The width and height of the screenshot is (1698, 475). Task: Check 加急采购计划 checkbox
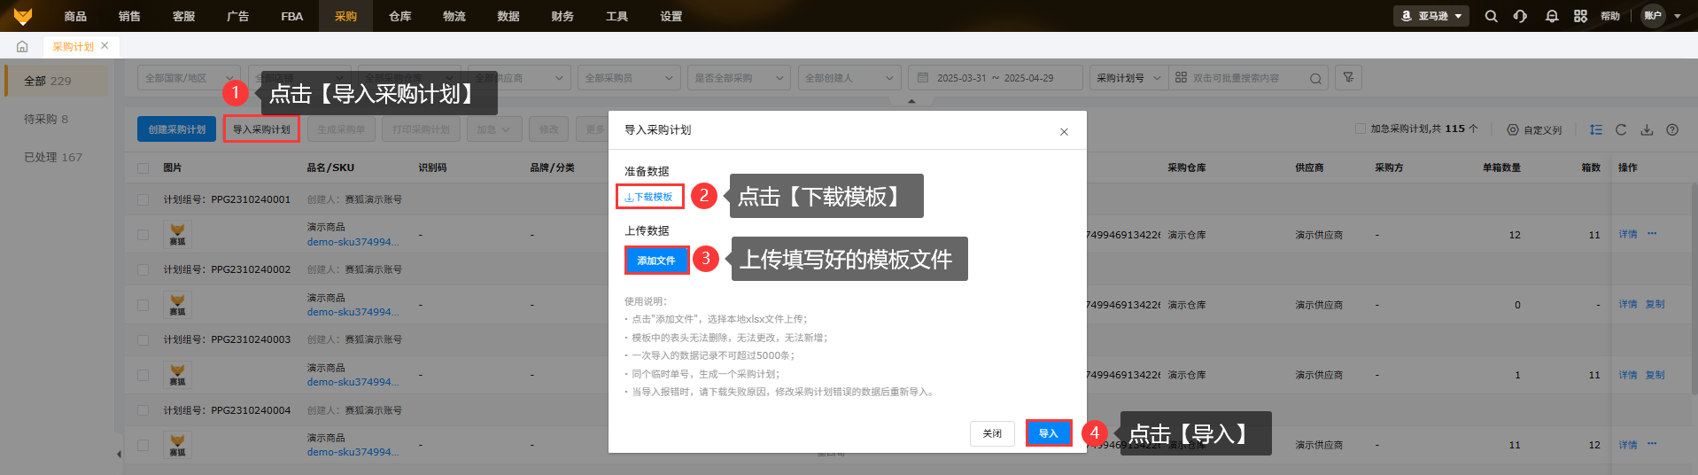pos(1361,128)
